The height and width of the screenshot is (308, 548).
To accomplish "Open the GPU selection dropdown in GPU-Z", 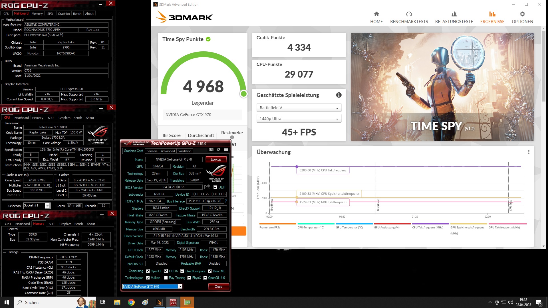I will coord(180,287).
